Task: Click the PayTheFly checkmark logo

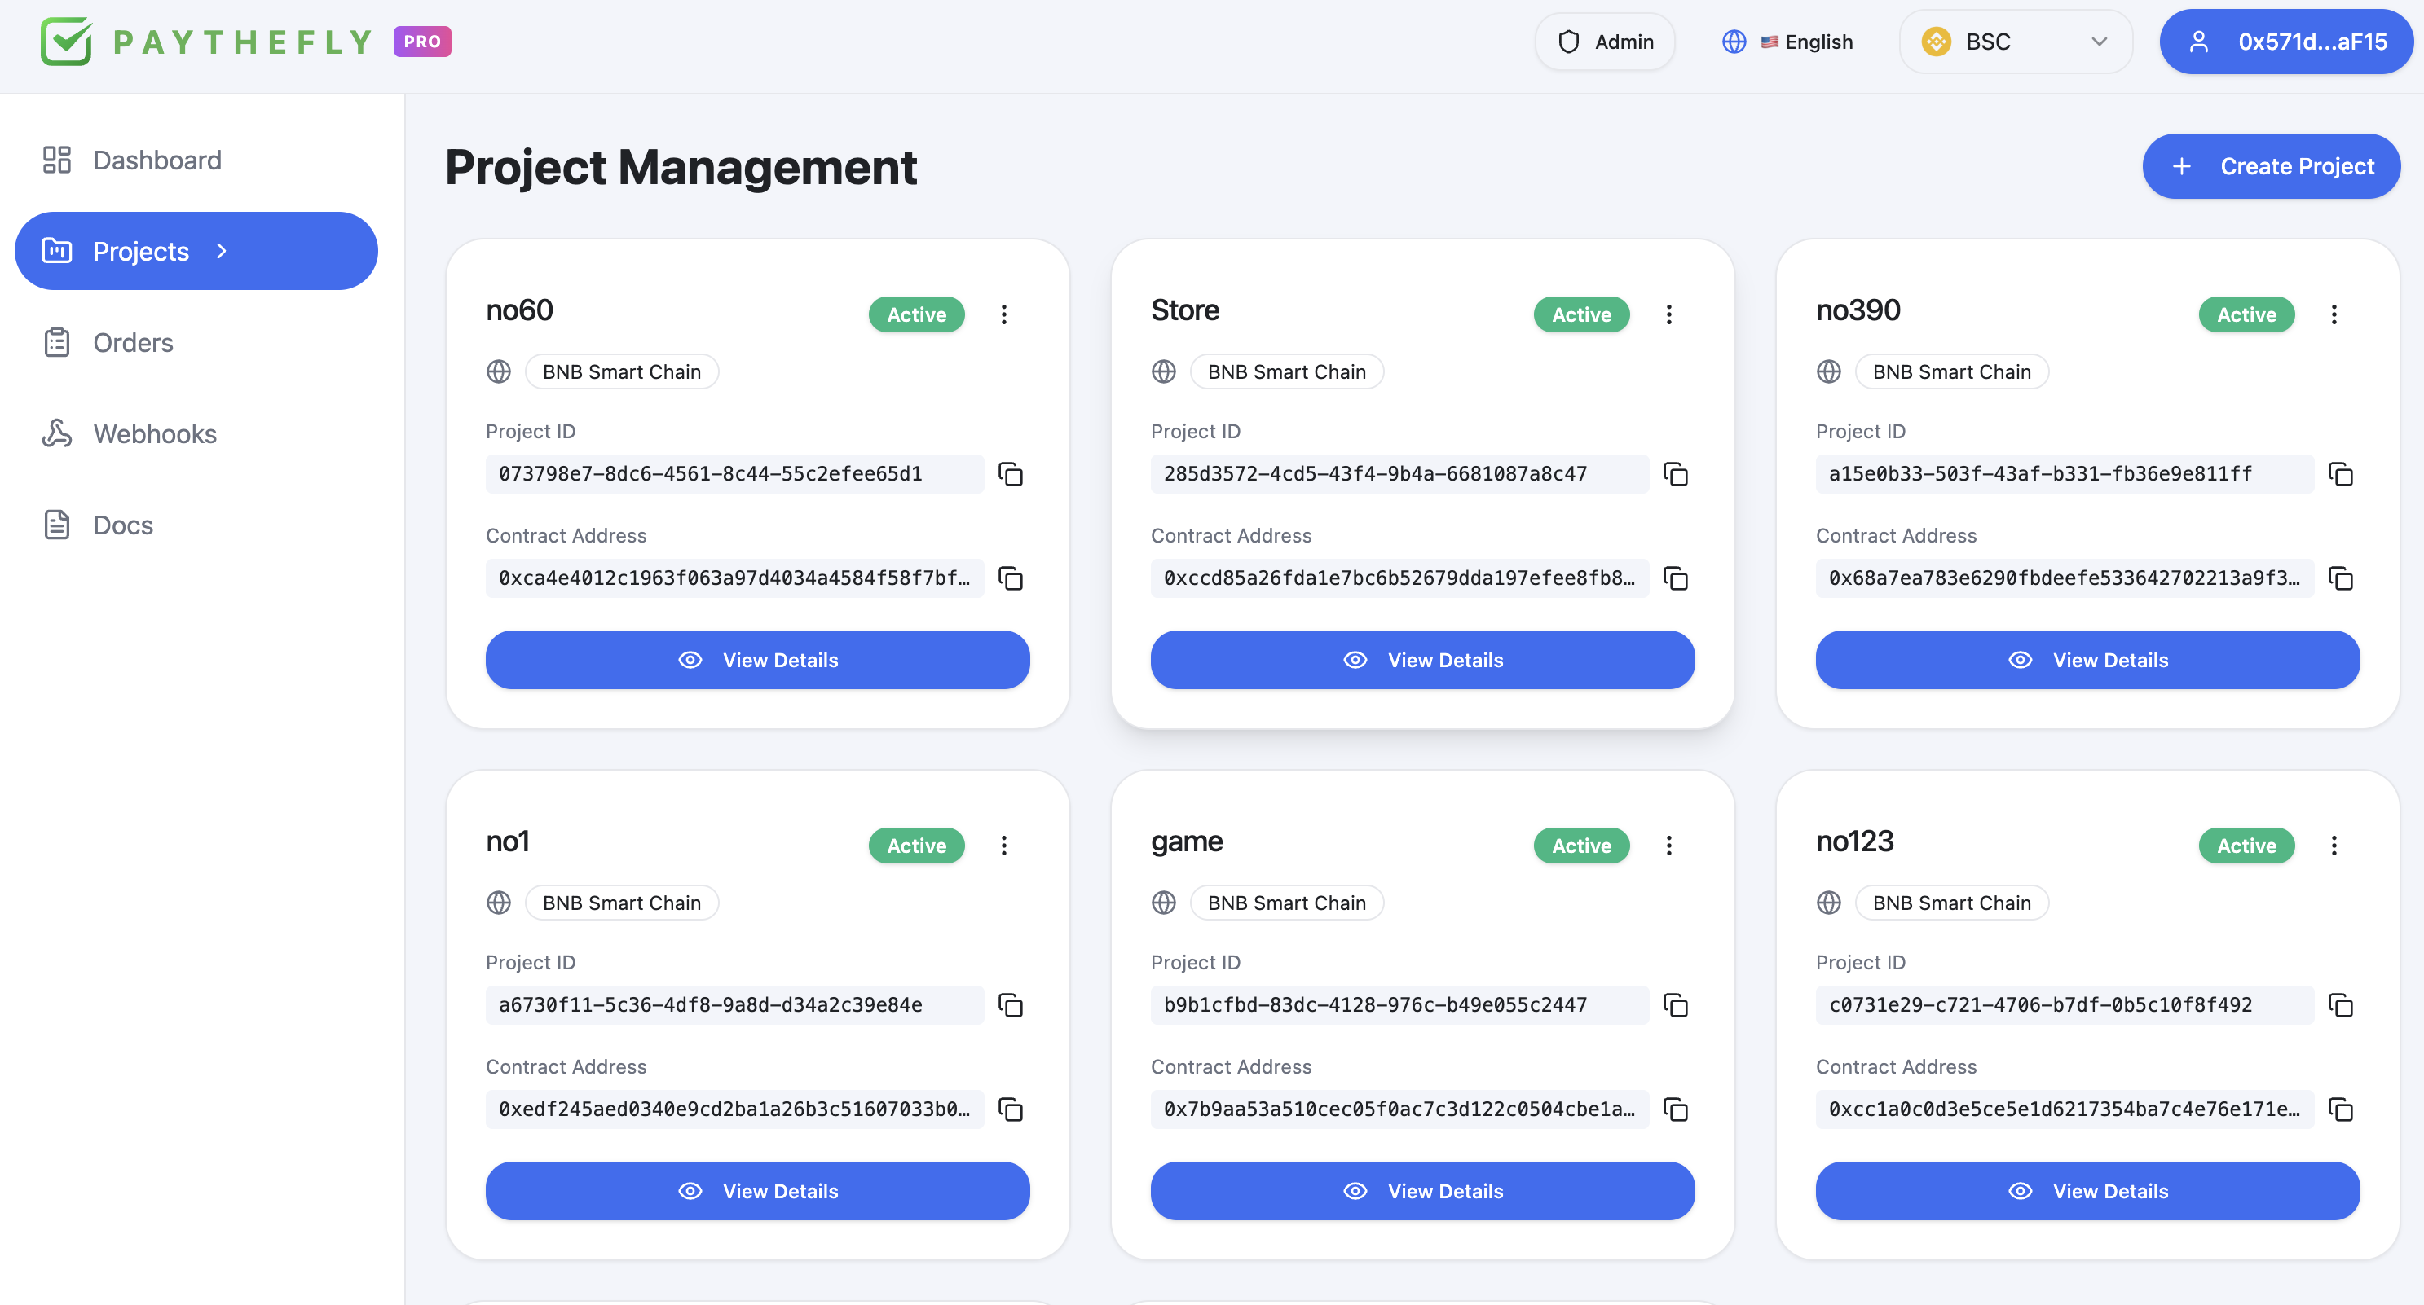Action: (x=65, y=42)
